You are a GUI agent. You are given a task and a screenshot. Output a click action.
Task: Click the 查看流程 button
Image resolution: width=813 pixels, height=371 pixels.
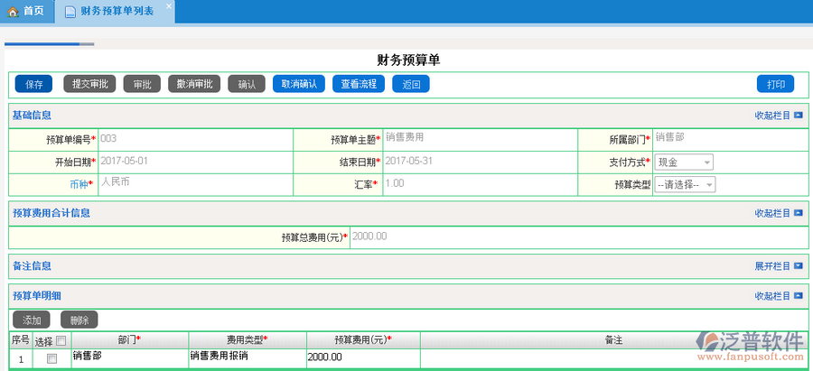coord(359,84)
